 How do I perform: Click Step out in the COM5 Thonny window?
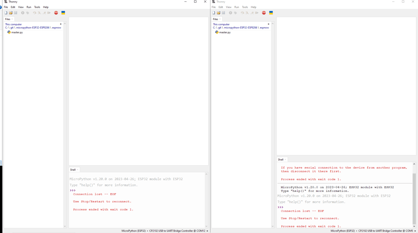pyautogui.click(x=252, y=13)
